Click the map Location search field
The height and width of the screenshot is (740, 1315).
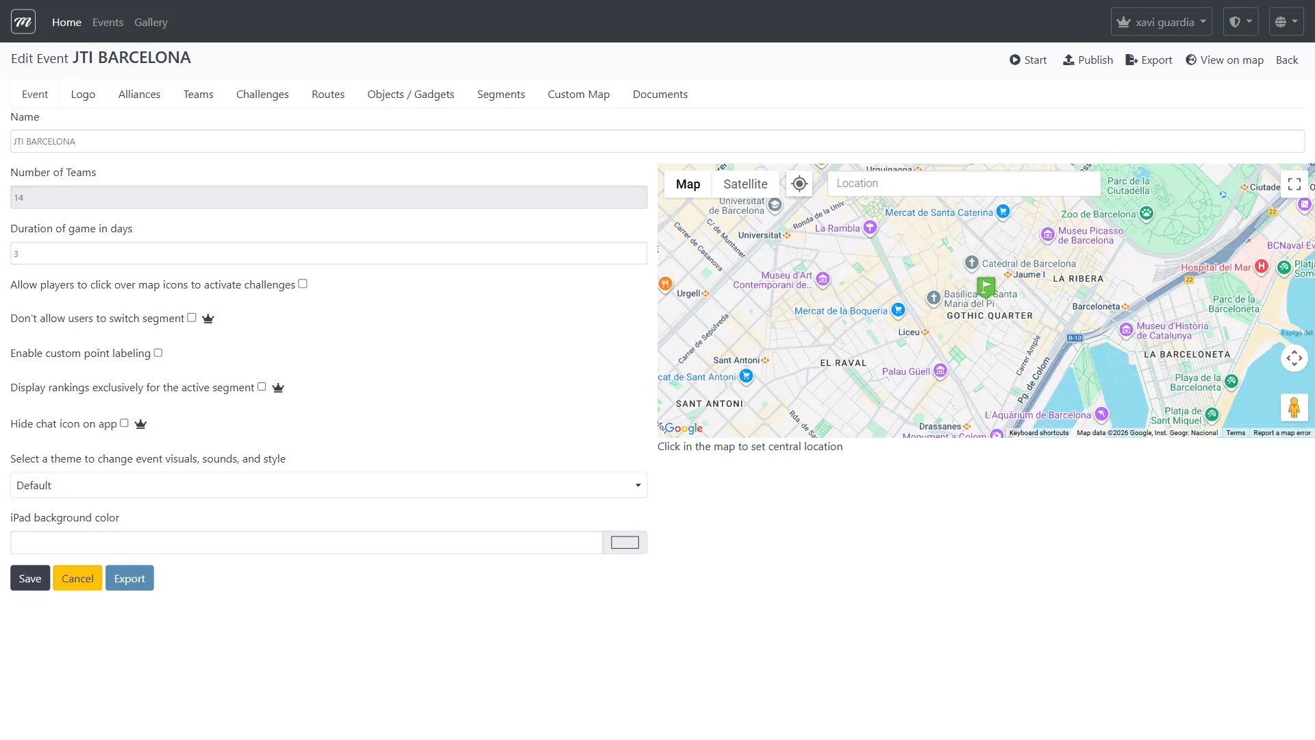tap(964, 184)
